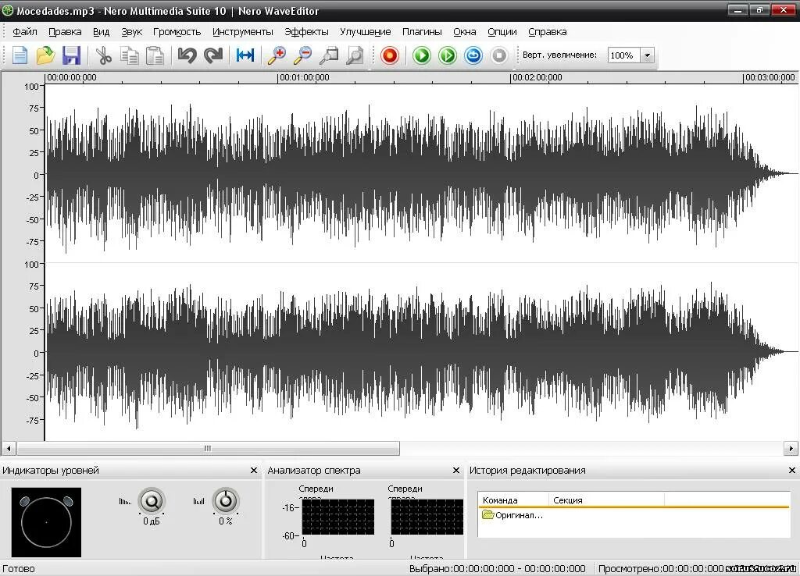Click the 00:02:00:000 timeline marker

(537, 77)
